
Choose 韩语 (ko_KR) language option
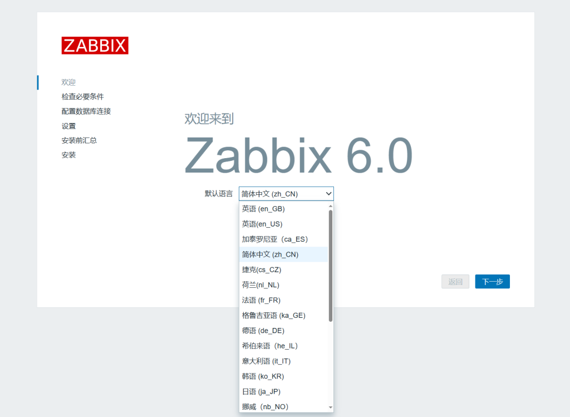click(283, 377)
